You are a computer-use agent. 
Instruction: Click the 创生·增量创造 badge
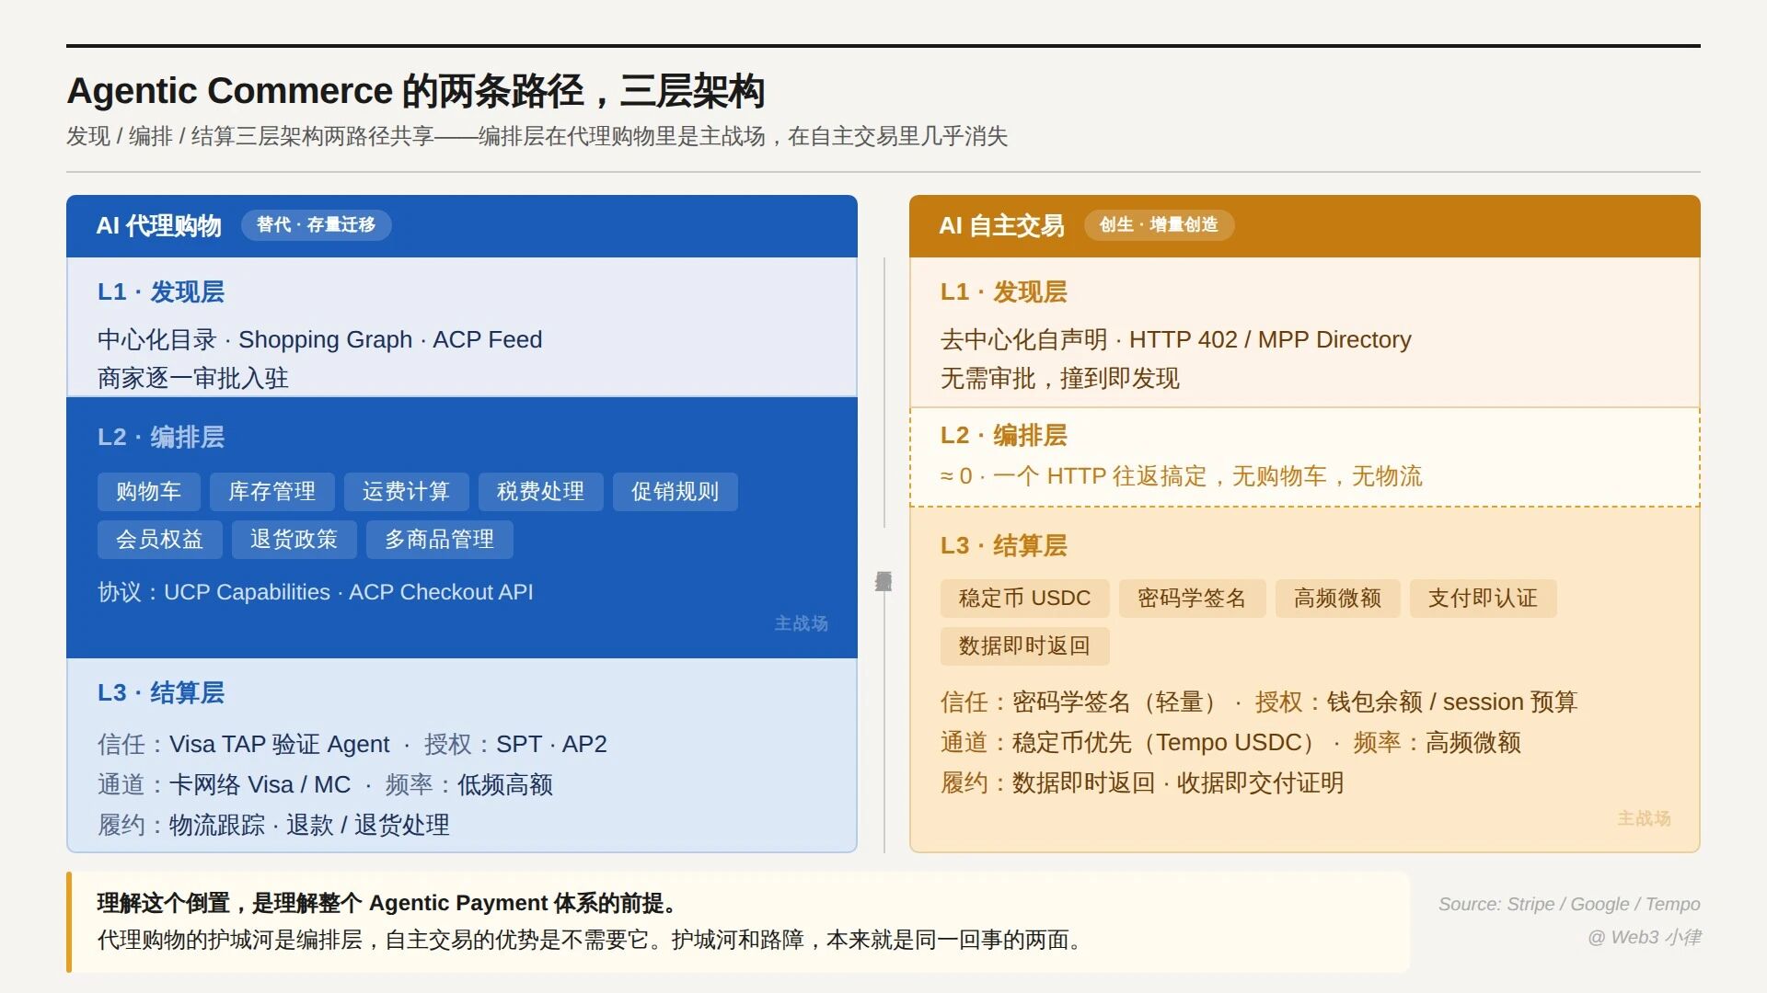[1159, 225]
